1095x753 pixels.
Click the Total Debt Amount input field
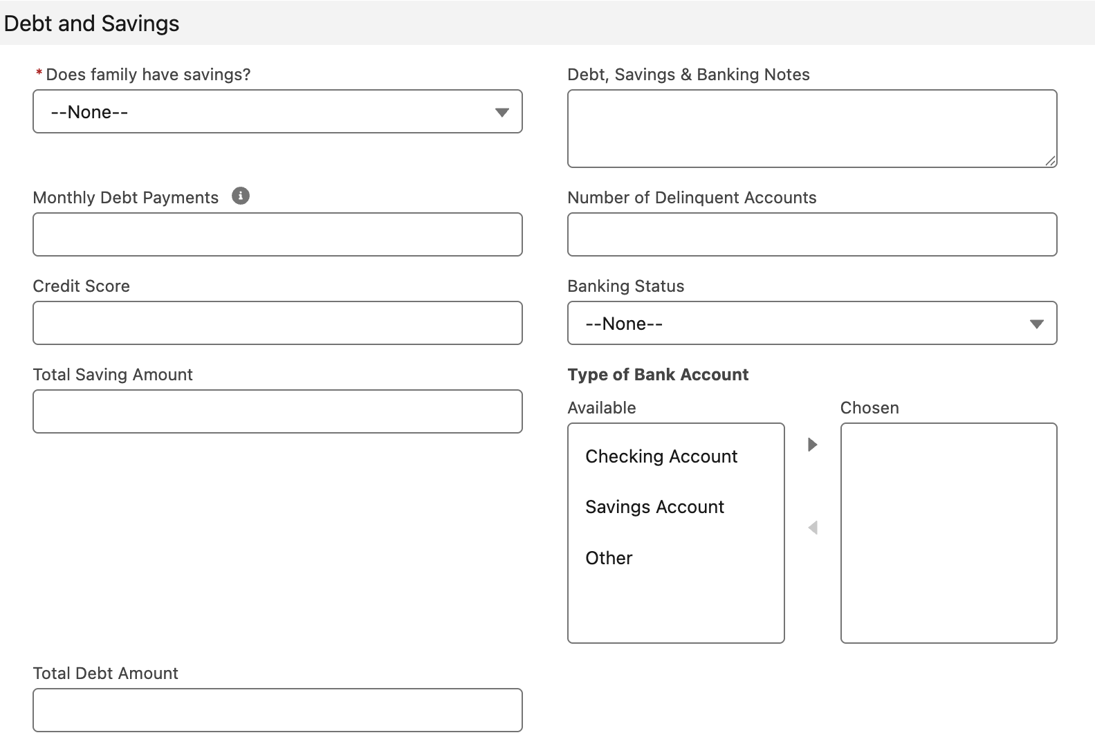pyautogui.click(x=277, y=710)
